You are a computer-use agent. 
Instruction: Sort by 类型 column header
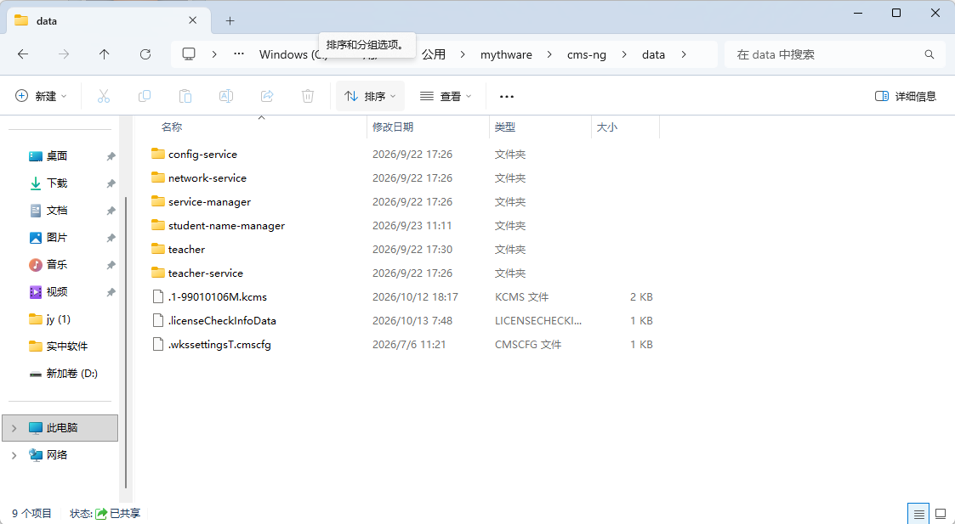tap(505, 127)
